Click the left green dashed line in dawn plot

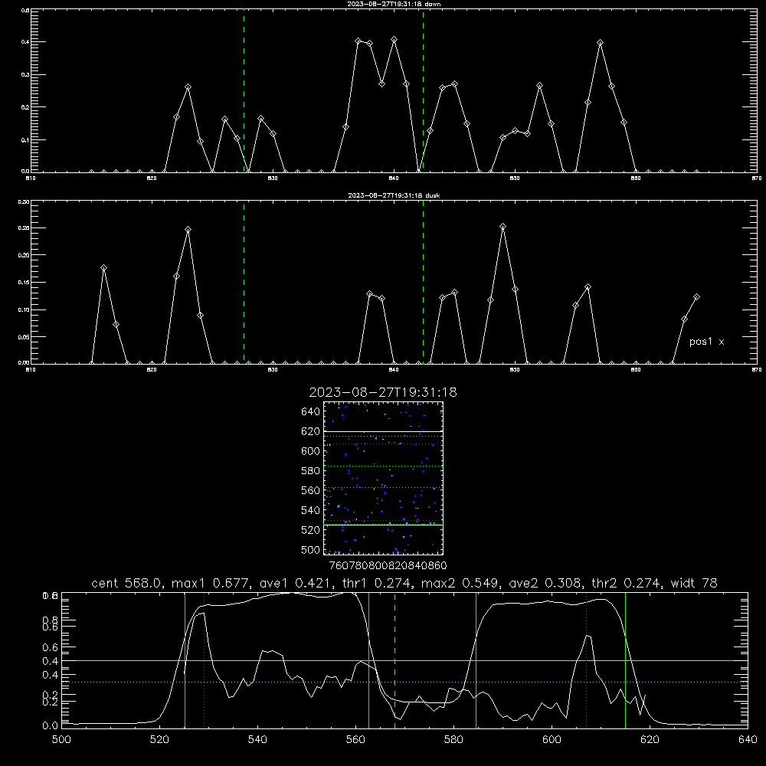(244, 90)
